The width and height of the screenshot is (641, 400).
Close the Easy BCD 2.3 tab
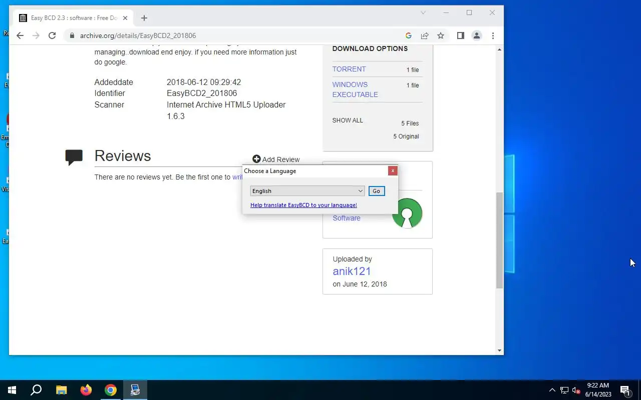[125, 18]
